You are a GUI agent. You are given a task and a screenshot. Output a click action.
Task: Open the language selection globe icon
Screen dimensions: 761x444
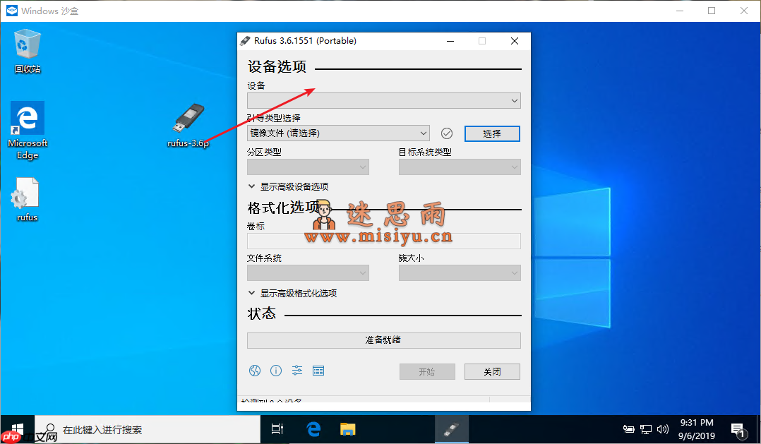click(x=254, y=371)
